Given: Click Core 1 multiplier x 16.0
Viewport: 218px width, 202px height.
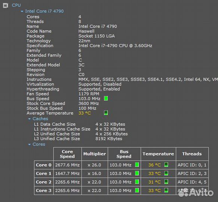Looking at the screenshot, I should 94,174.
